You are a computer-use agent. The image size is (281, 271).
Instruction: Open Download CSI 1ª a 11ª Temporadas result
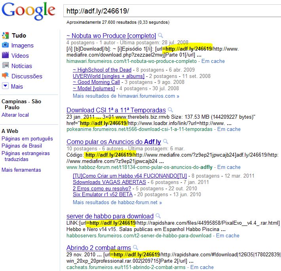(x=116, y=110)
